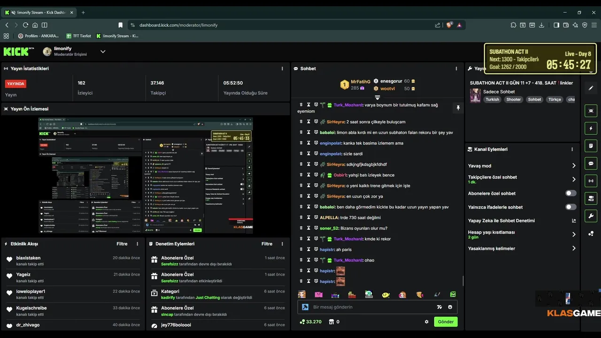Open the browser extensions puzzle icon
601x338 pixels.
coord(513,25)
